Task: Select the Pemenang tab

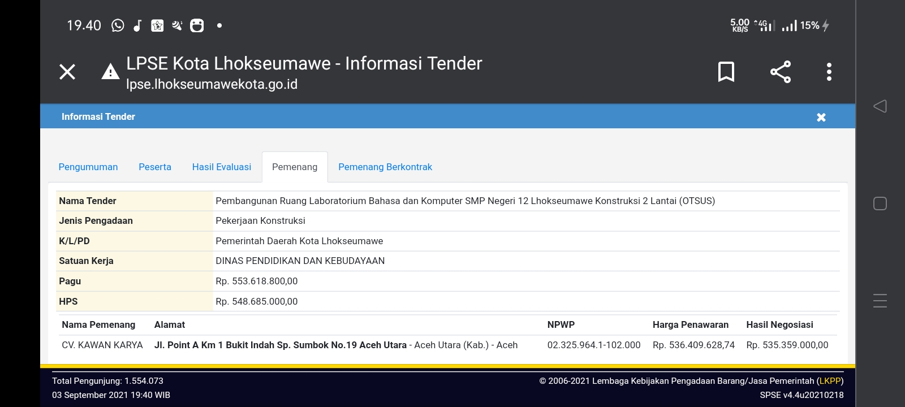Action: point(295,167)
